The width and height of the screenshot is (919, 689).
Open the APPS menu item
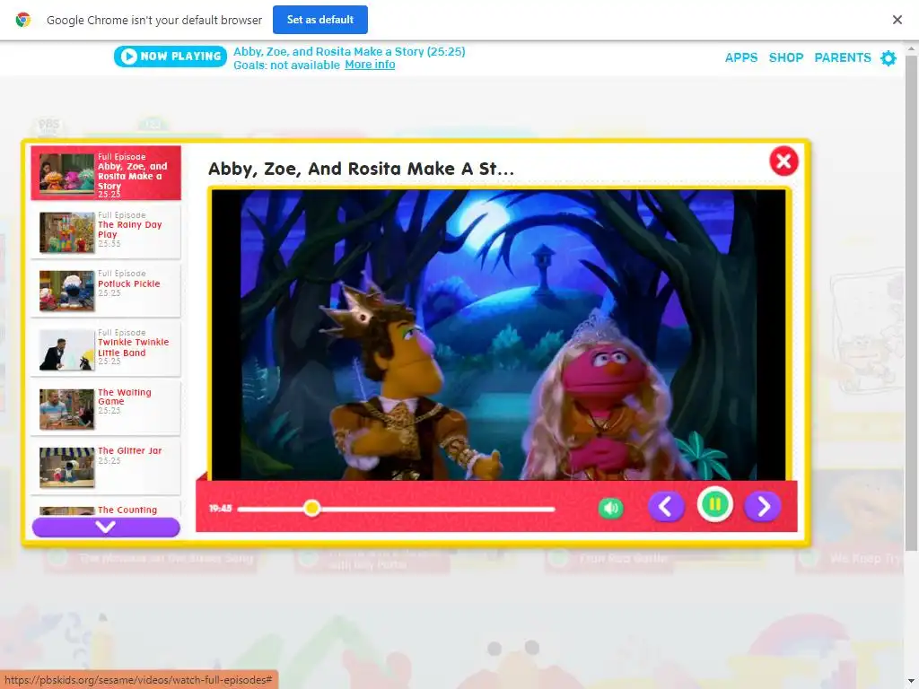click(x=740, y=57)
